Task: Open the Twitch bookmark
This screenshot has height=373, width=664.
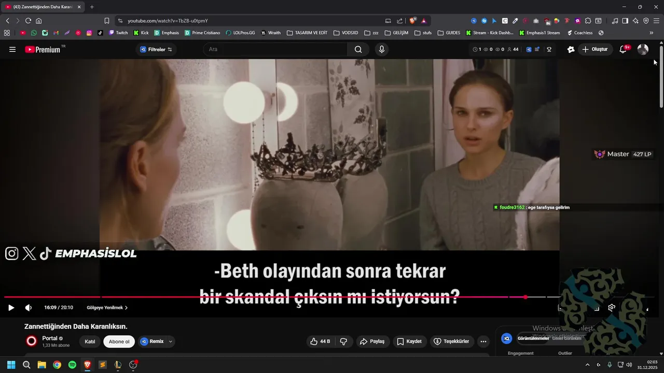Action: [118, 33]
